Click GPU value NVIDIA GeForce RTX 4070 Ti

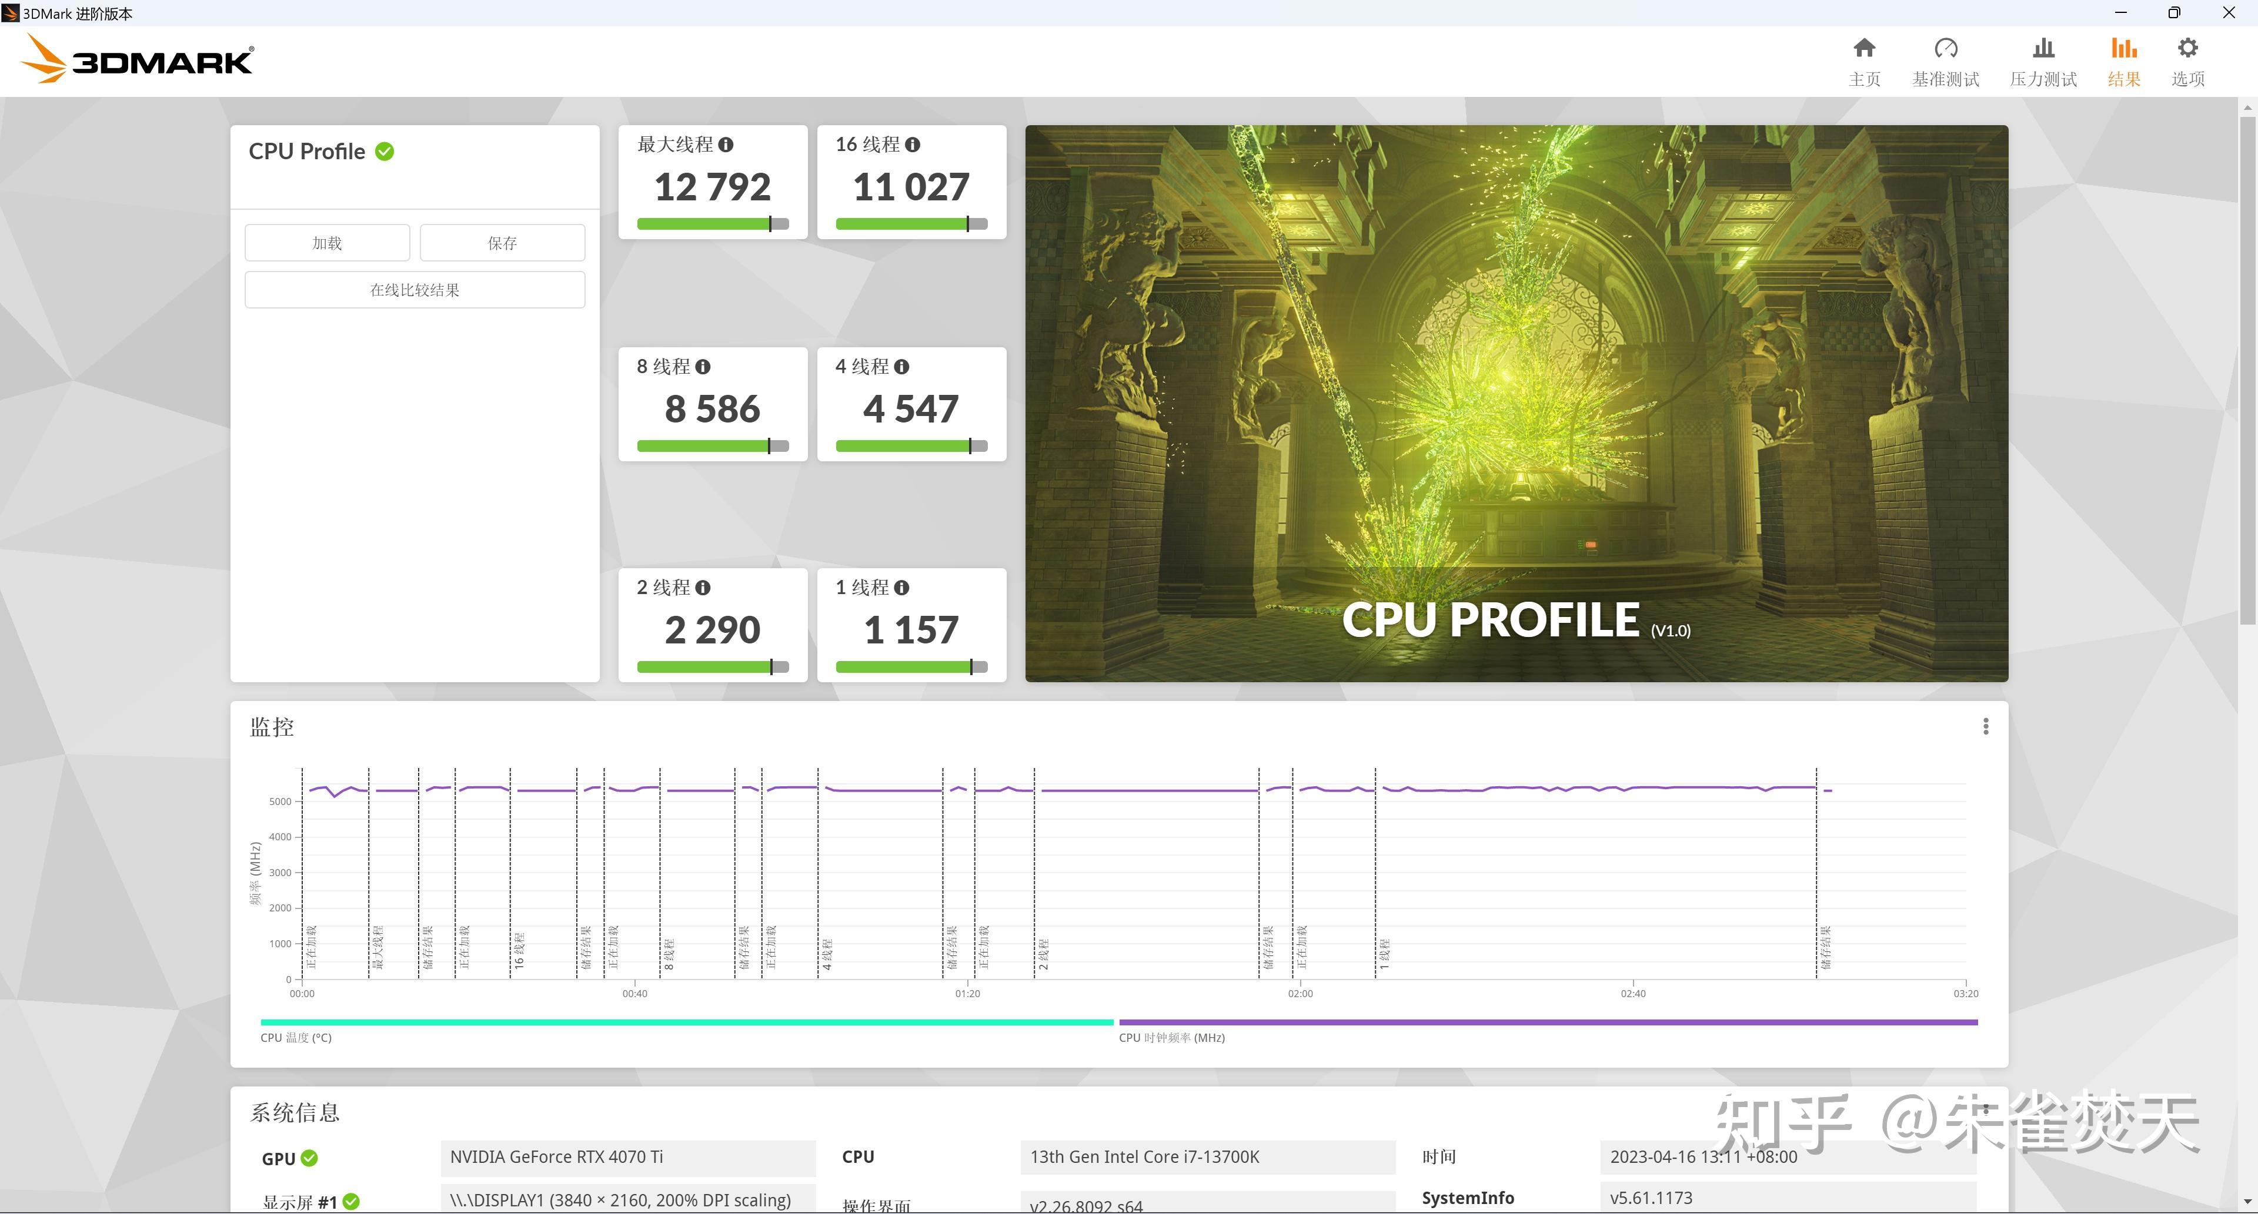point(627,1158)
